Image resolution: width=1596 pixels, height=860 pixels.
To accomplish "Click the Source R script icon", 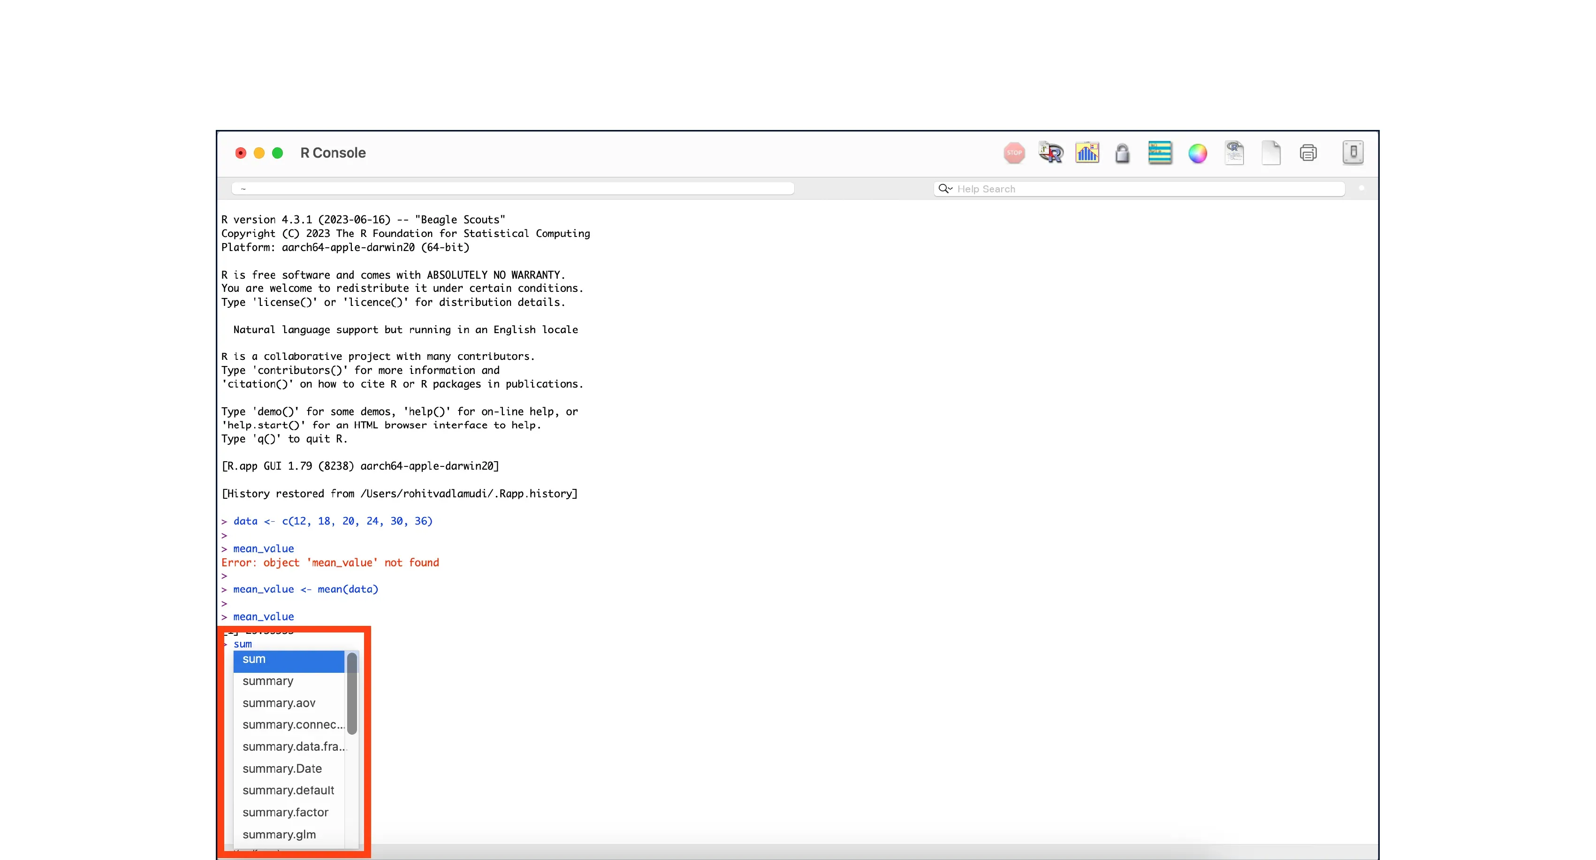I will click(1051, 152).
